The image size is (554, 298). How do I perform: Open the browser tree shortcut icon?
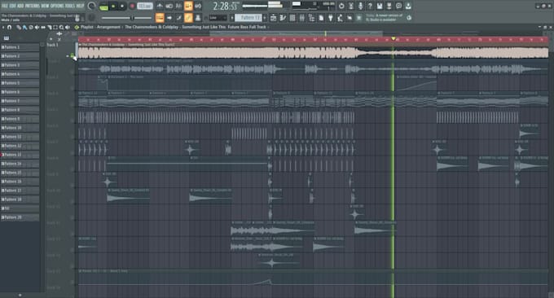coord(311,18)
